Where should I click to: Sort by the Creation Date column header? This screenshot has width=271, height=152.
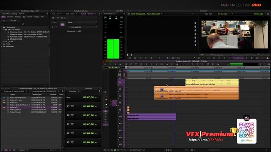[x=36, y=94]
